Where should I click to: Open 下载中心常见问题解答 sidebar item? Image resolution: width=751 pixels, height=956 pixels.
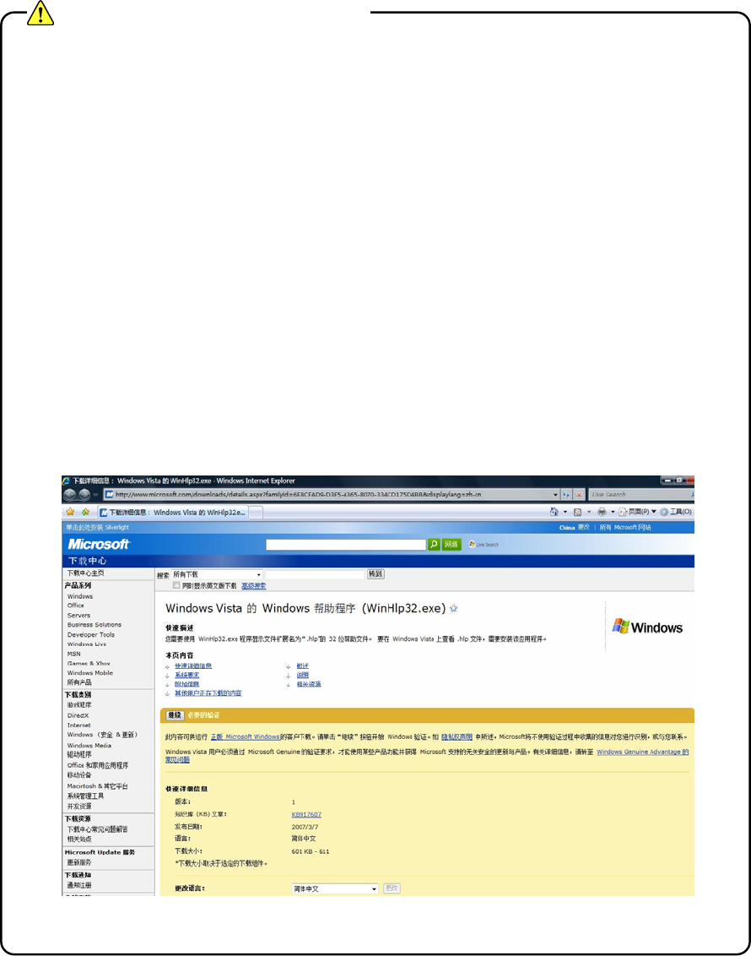97,830
